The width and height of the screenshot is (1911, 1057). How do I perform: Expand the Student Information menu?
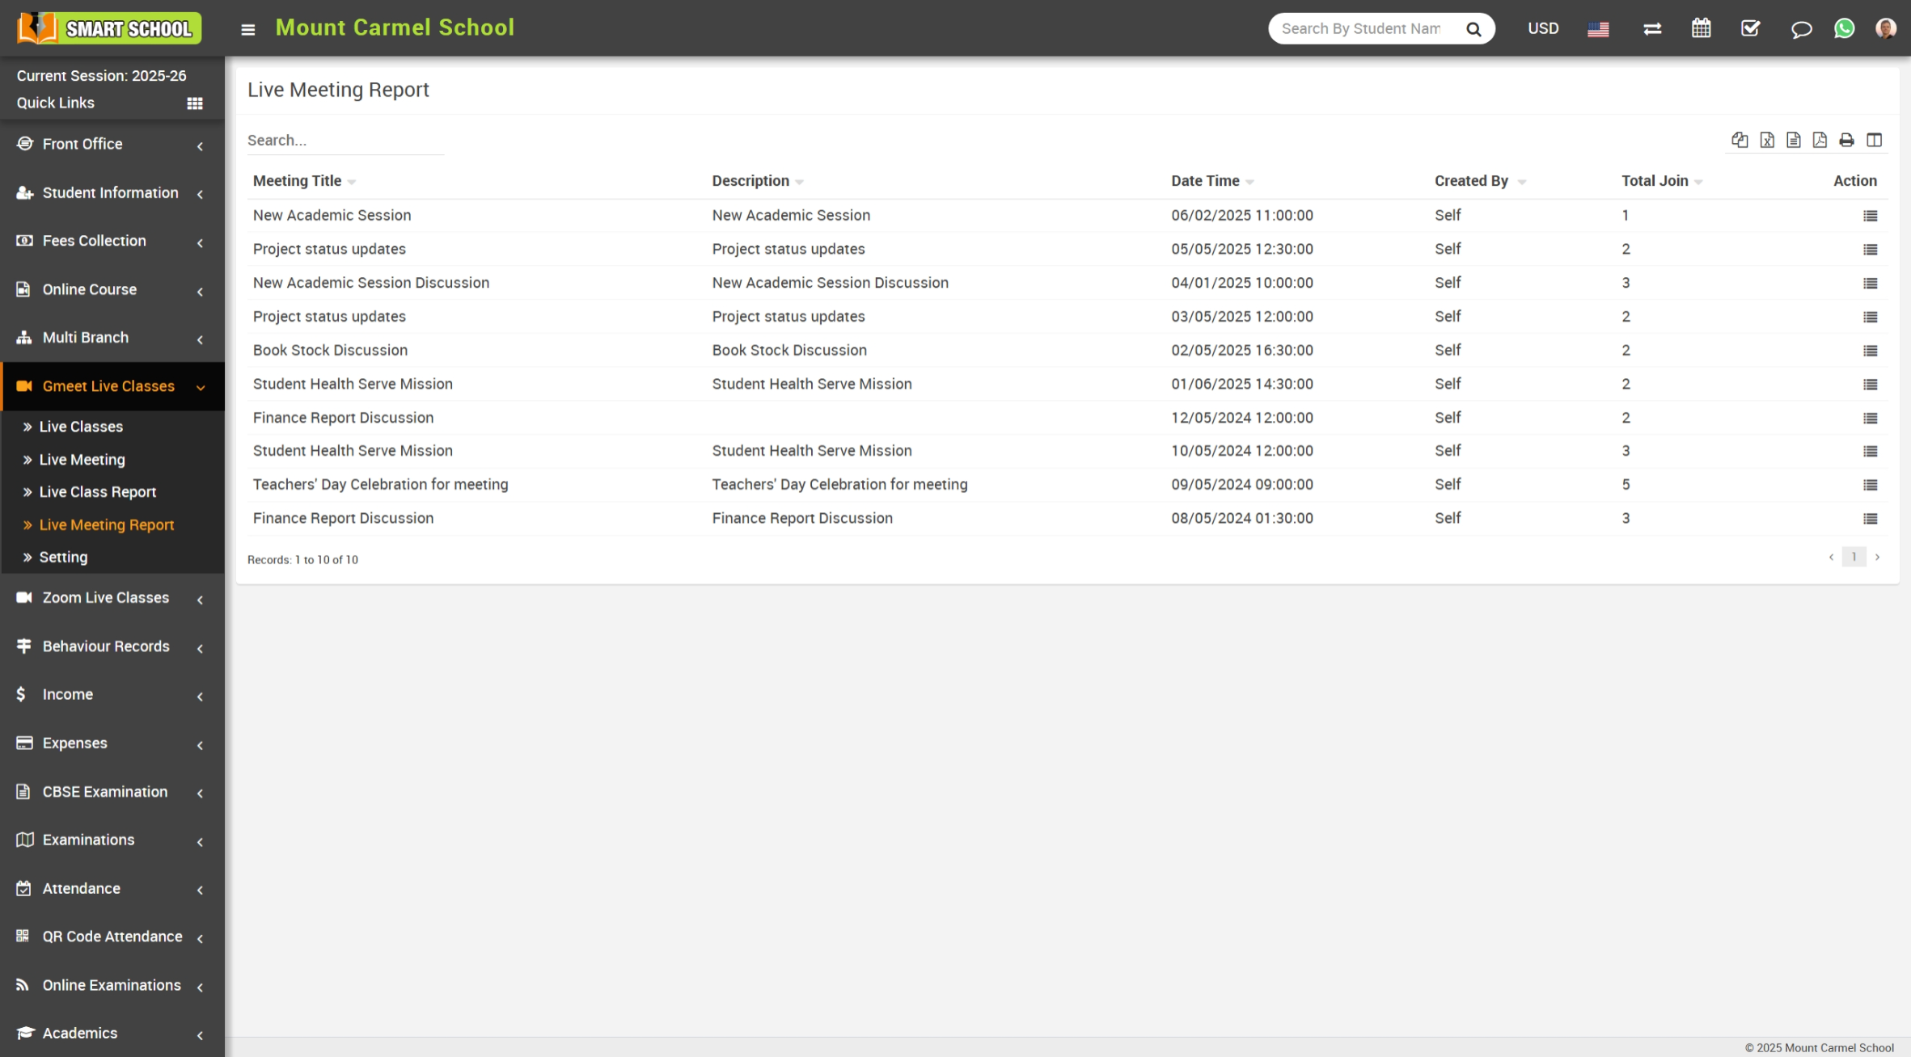112,192
